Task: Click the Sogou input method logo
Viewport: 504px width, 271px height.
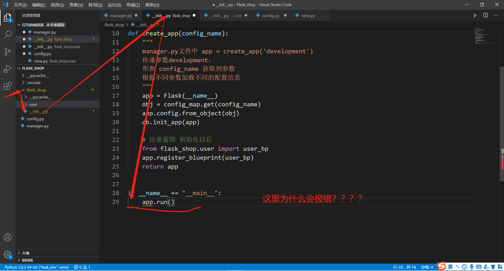Action: click(x=442, y=266)
